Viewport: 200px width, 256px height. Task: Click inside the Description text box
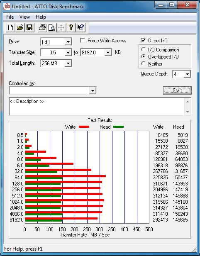97,107
